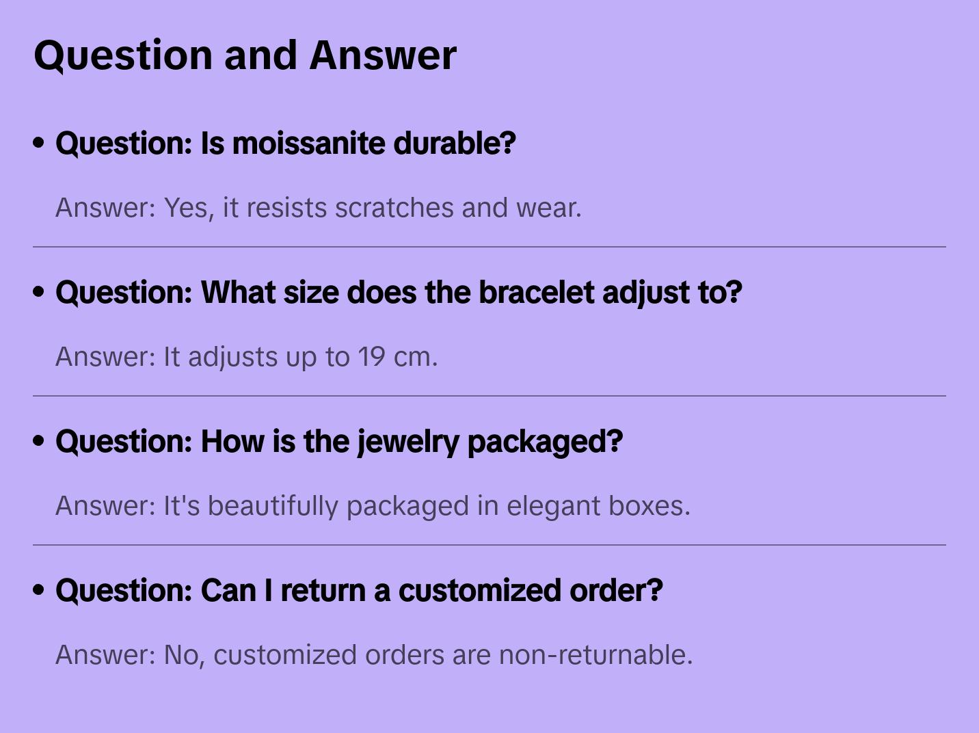Open the bracelet size adjustment question

click(398, 293)
